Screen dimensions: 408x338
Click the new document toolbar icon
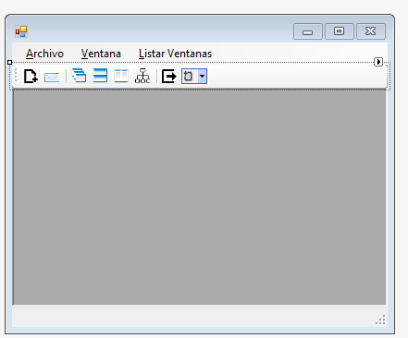tap(31, 76)
